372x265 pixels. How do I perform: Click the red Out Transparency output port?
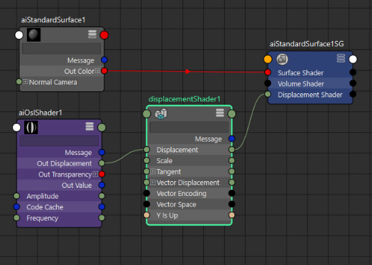click(102, 174)
